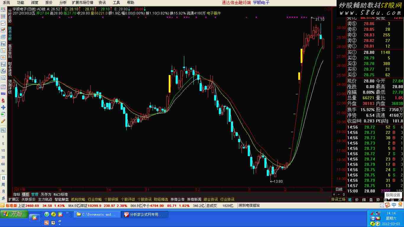
Task: Open the 系统 menu
Action: coord(7,3)
